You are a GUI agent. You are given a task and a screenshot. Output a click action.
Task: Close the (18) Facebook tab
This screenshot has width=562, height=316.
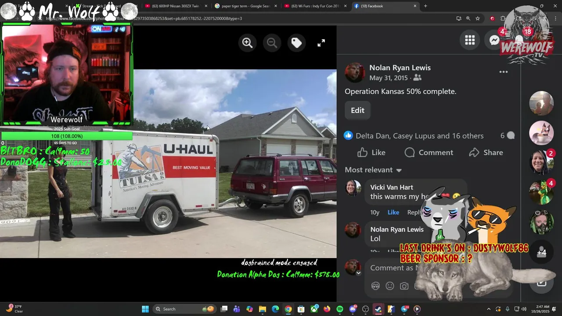click(415, 6)
